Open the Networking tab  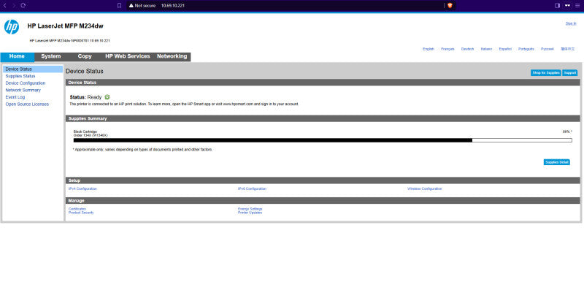[172, 57]
